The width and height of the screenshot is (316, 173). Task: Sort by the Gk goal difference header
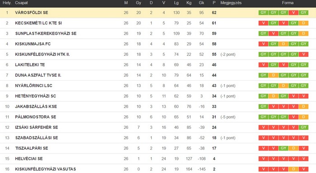pyautogui.click(x=201, y=3)
